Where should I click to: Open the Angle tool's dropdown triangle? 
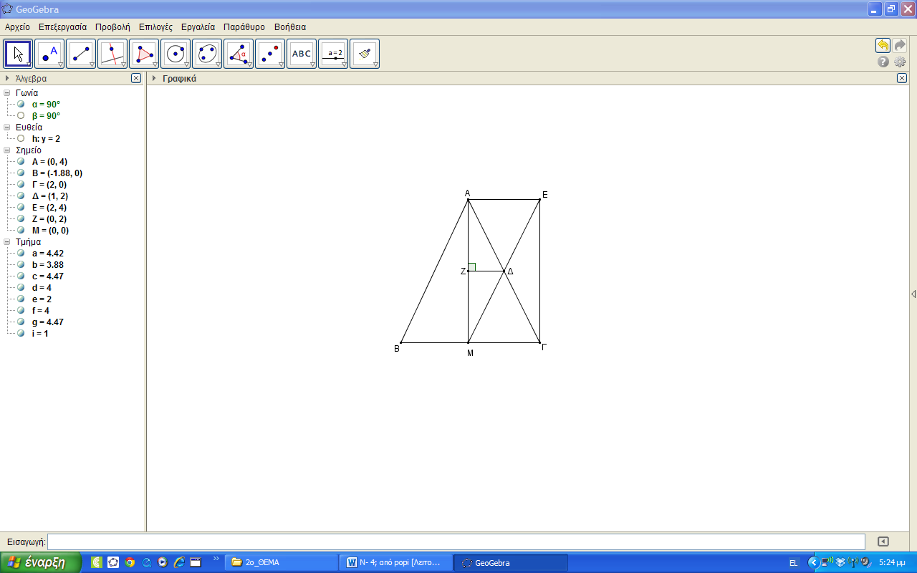[249, 64]
